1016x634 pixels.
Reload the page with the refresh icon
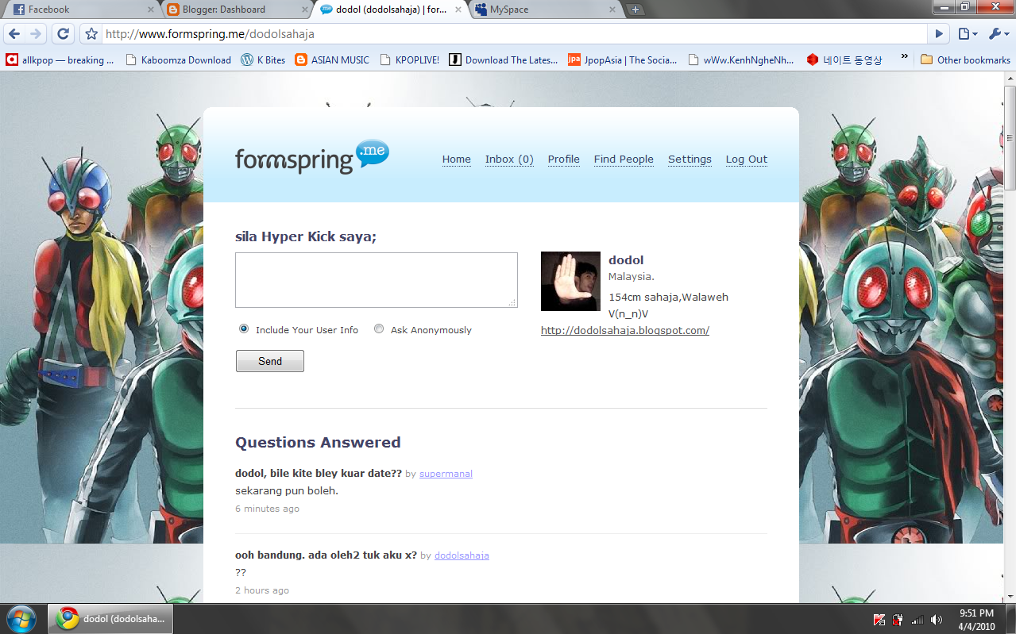64,34
